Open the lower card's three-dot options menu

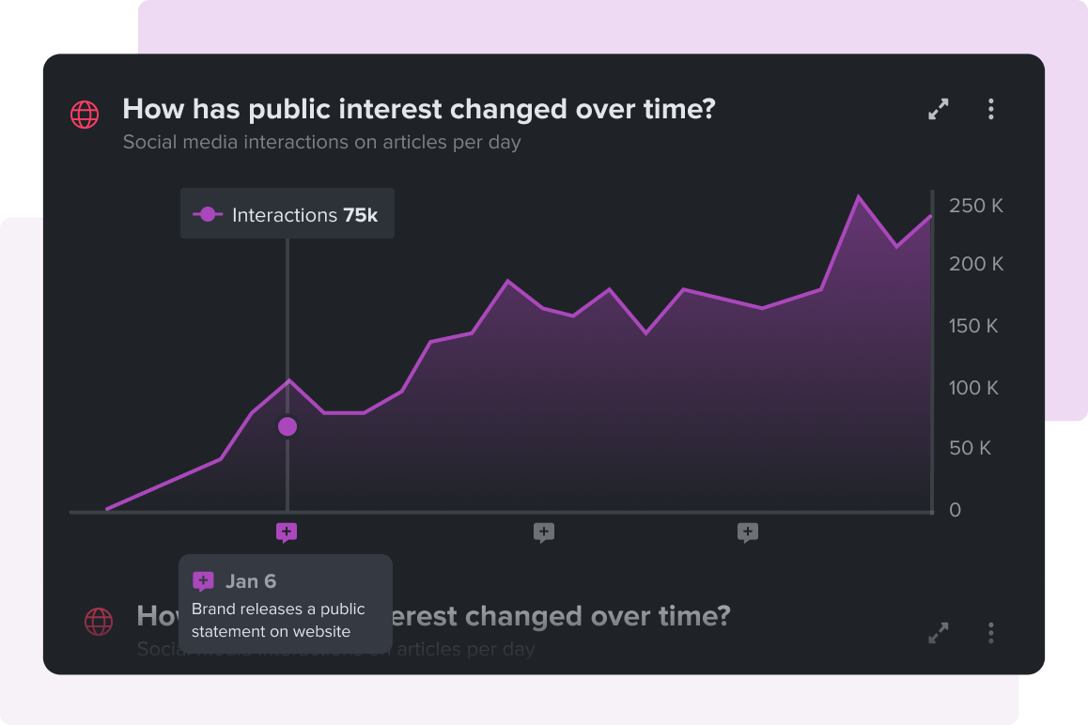pyautogui.click(x=990, y=633)
